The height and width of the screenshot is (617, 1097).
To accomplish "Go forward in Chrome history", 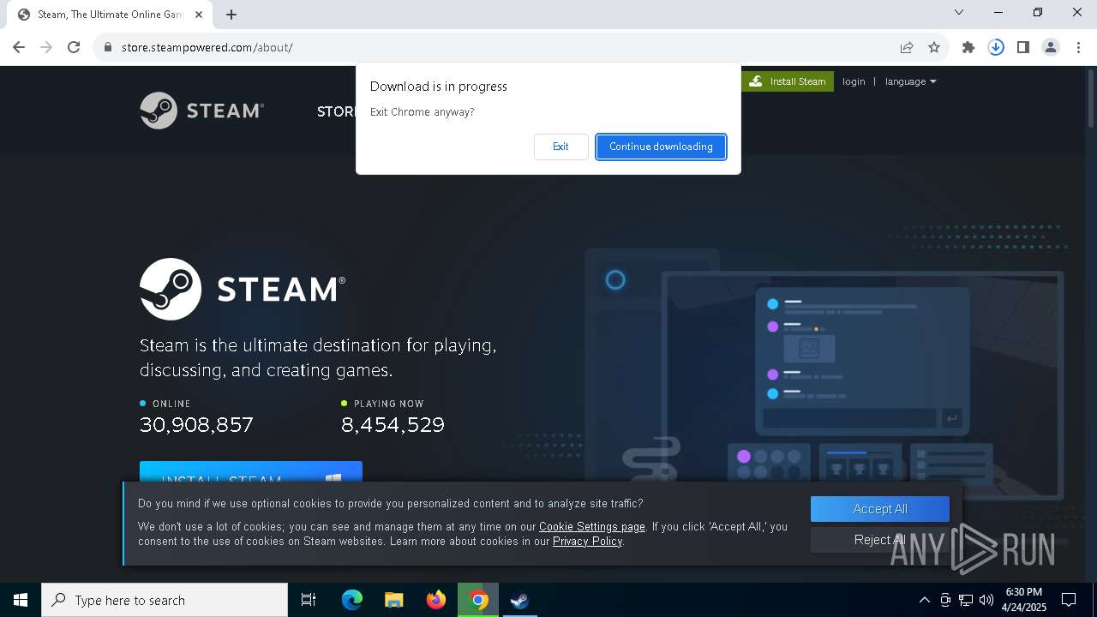I will point(46,47).
